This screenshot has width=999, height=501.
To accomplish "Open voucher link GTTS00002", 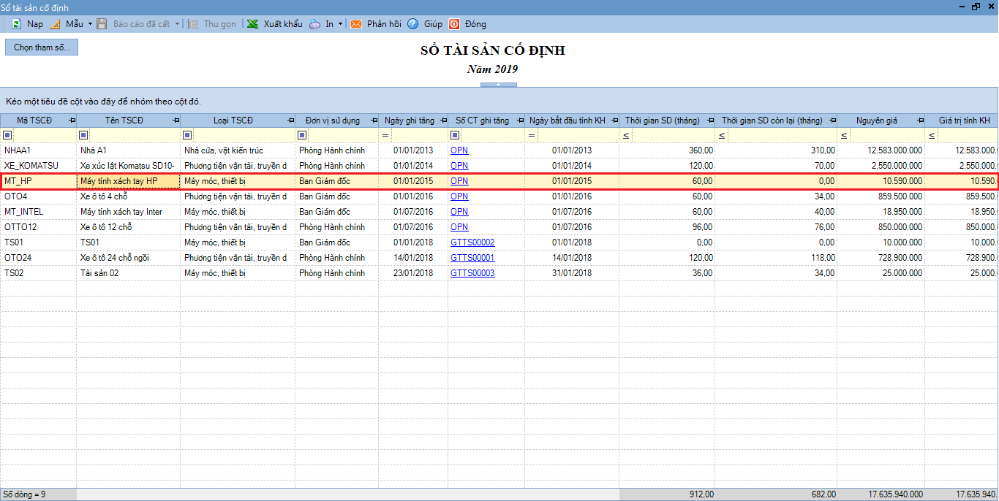I will click(x=472, y=242).
